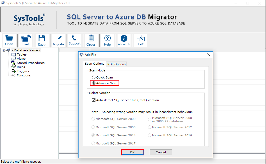
Task: Uncheck Auto detect SQL server file version
Action: pyautogui.click(x=94, y=100)
